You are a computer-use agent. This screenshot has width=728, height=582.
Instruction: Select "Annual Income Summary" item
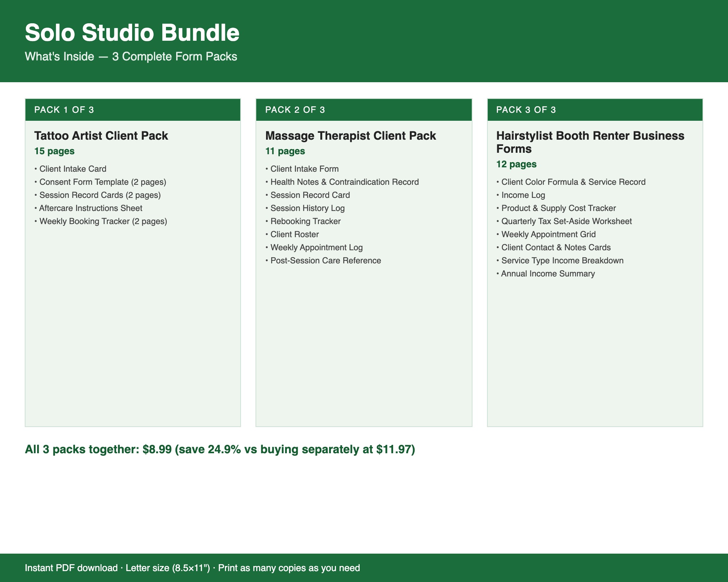pyautogui.click(x=546, y=274)
